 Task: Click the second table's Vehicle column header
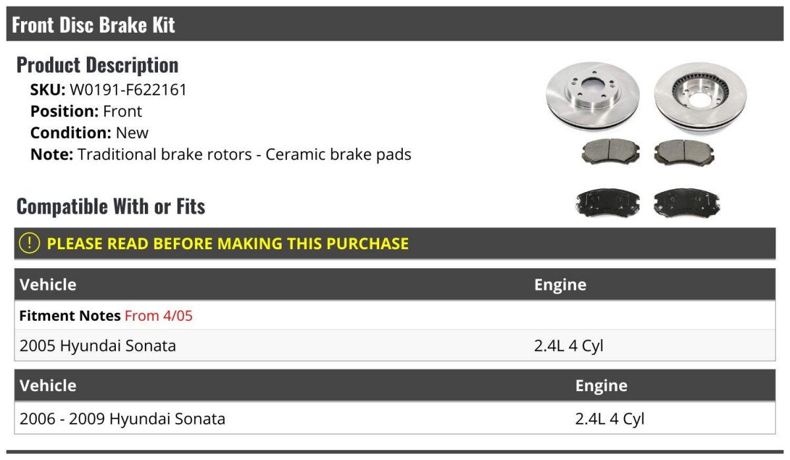(48, 385)
